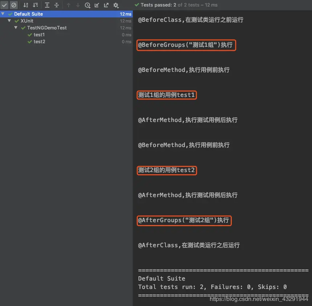Click the green check beside test2

click(30, 42)
